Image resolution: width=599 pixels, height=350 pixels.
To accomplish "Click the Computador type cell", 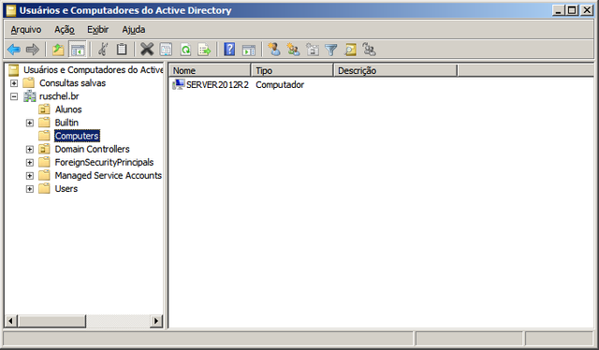I will click(280, 85).
